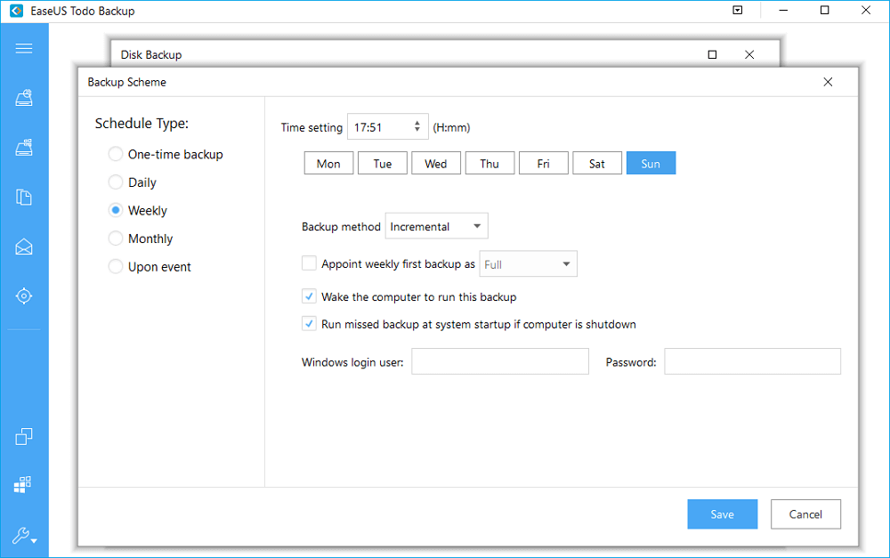Open the hamburger menu in the sidebar
Screen dimensions: 890x558
[x=24, y=48]
